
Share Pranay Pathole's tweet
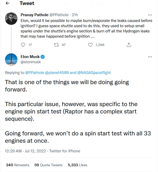tap(129, 45)
